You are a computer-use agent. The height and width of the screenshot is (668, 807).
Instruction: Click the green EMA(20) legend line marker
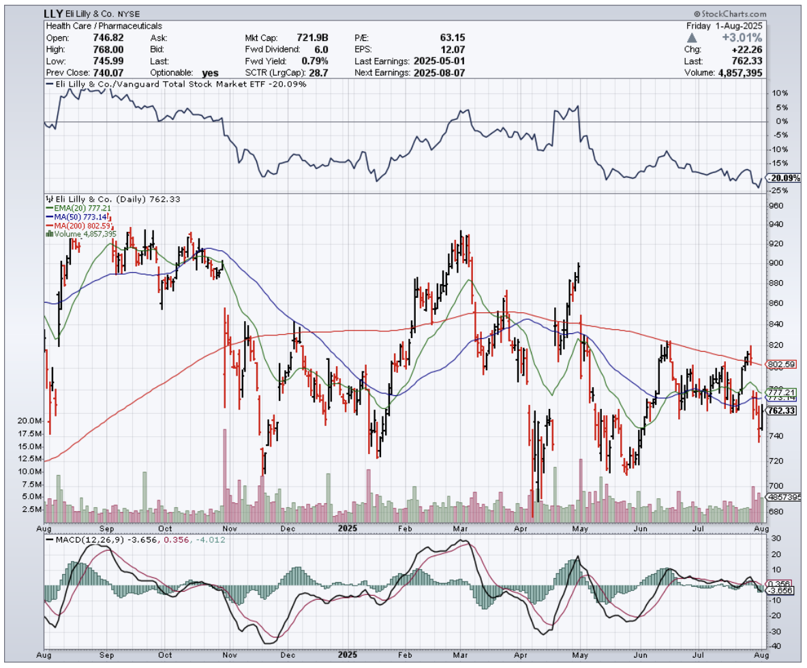(x=48, y=208)
